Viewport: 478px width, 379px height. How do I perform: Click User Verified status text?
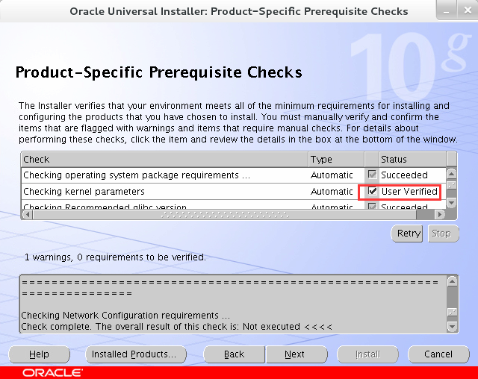409,192
